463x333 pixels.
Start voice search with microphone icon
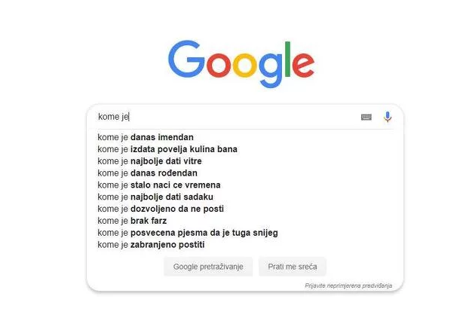point(388,117)
